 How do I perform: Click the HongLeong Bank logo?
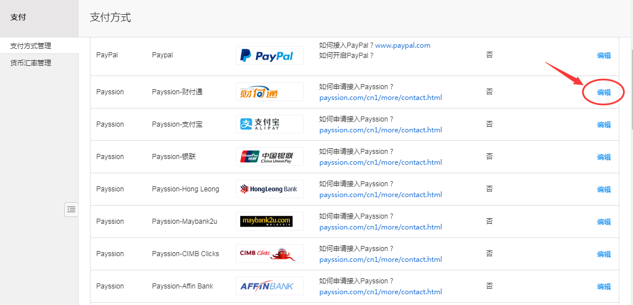tap(269, 189)
